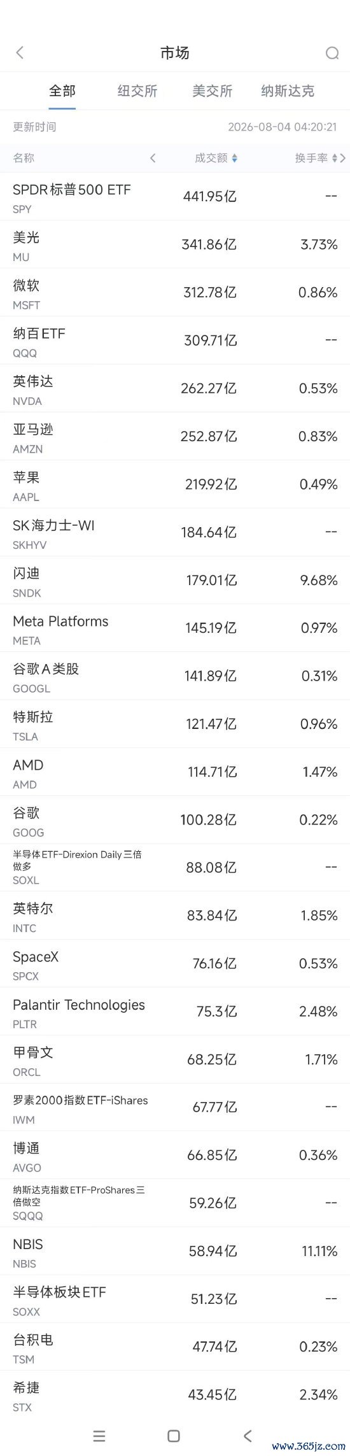Switch to 纳斯达克 tab
This screenshot has height=1456, width=350.
tap(288, 91)
